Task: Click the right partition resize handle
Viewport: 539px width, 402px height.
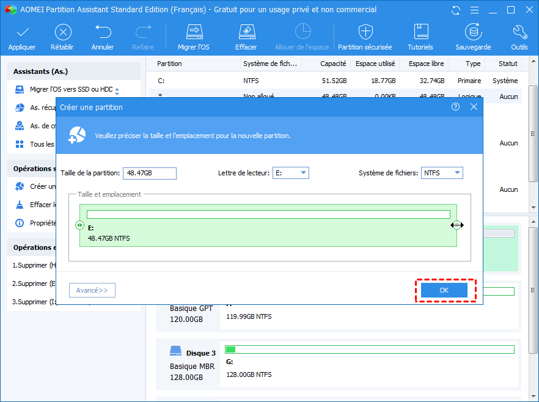Action: tap(457, 225)
